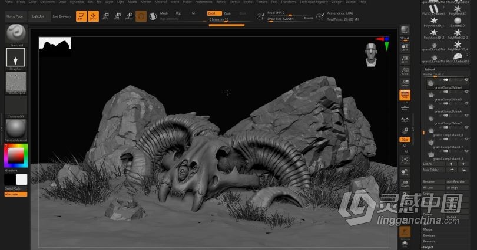Select the PolyMesh3D_1 tool thumbnail
The width and height of the screenshot is (477, 250).
pyautogui.click(x=434, y=22)
